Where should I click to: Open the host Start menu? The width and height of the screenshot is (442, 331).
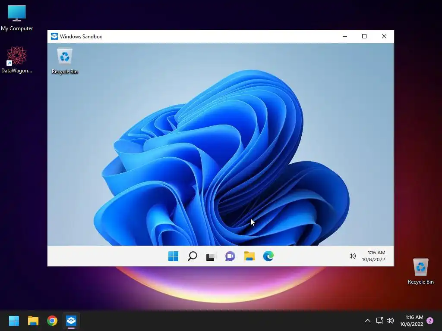tap(14, 321)
